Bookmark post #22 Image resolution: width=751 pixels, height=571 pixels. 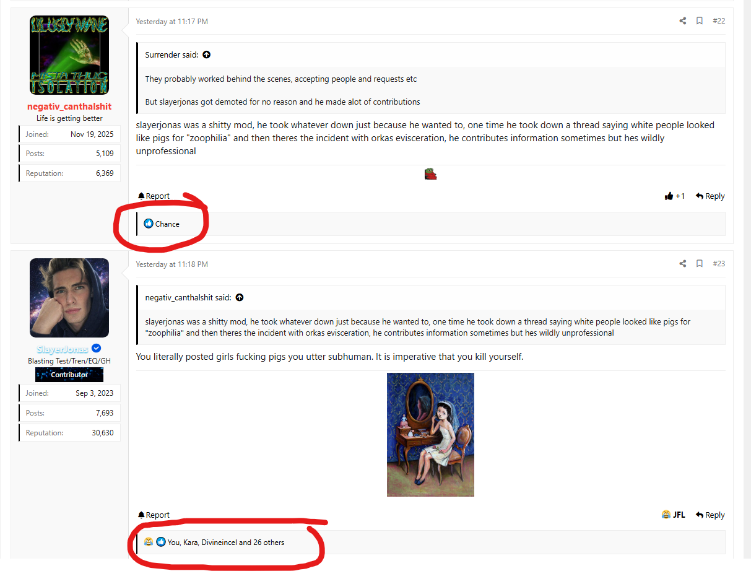(700, 21)
